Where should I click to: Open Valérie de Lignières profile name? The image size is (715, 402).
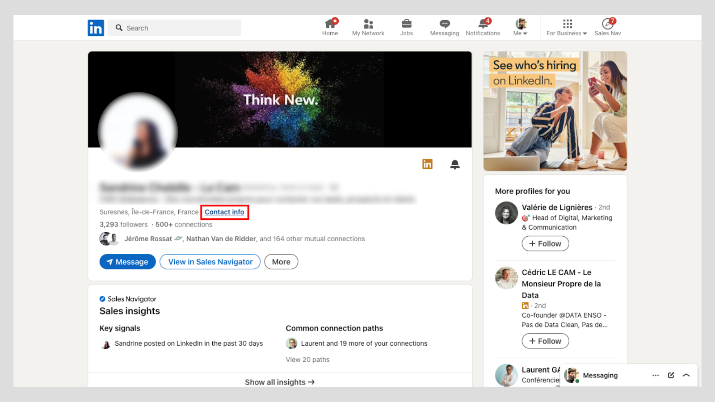557,207
